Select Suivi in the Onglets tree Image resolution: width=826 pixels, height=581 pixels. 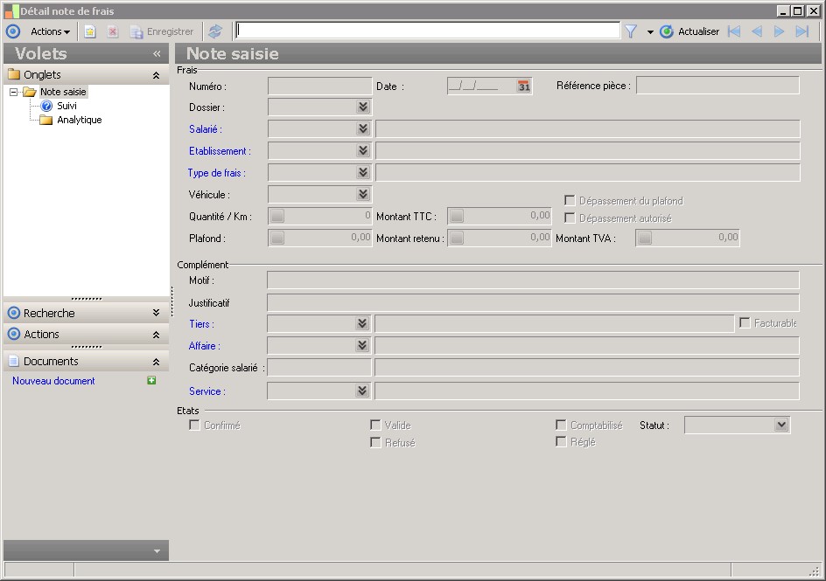click(x=66, y=106)
